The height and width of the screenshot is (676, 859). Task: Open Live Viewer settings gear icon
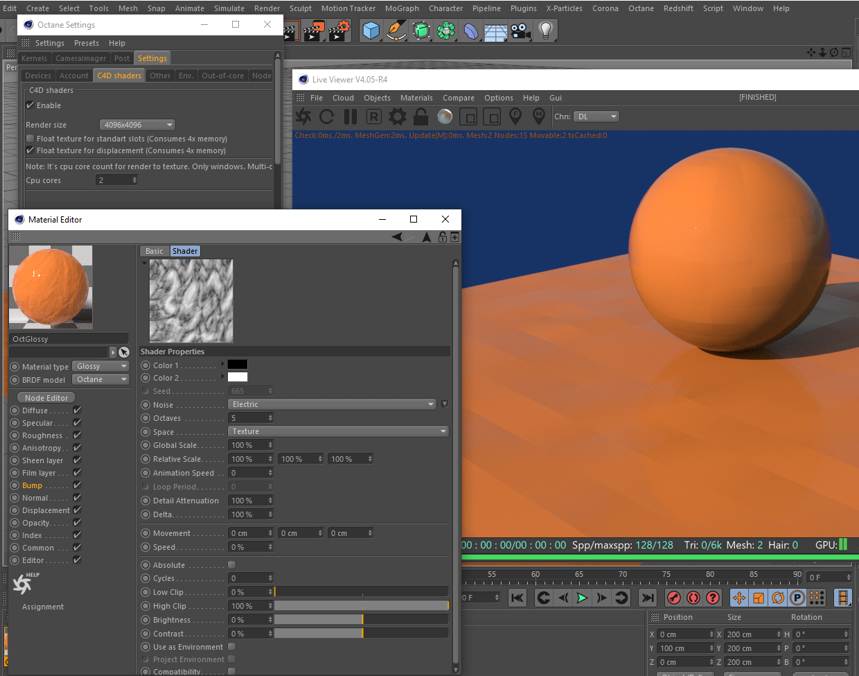coord(397,116)
